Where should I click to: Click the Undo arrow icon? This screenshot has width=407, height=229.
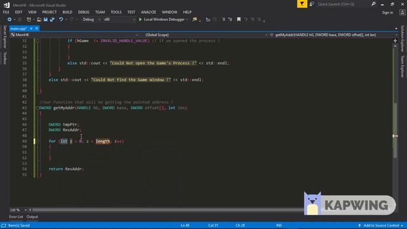(61, 20)
